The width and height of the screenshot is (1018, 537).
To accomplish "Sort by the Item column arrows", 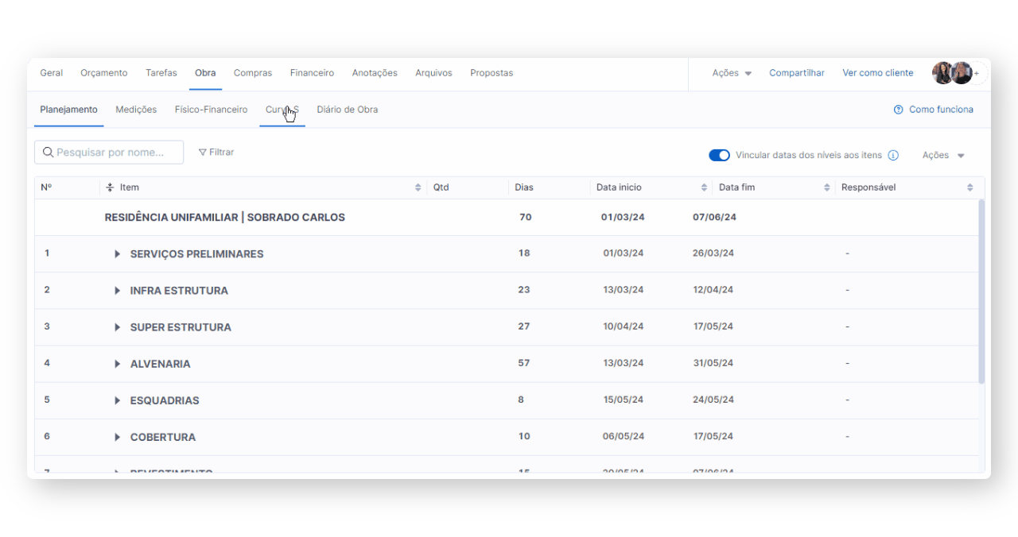I will (418, 187).
